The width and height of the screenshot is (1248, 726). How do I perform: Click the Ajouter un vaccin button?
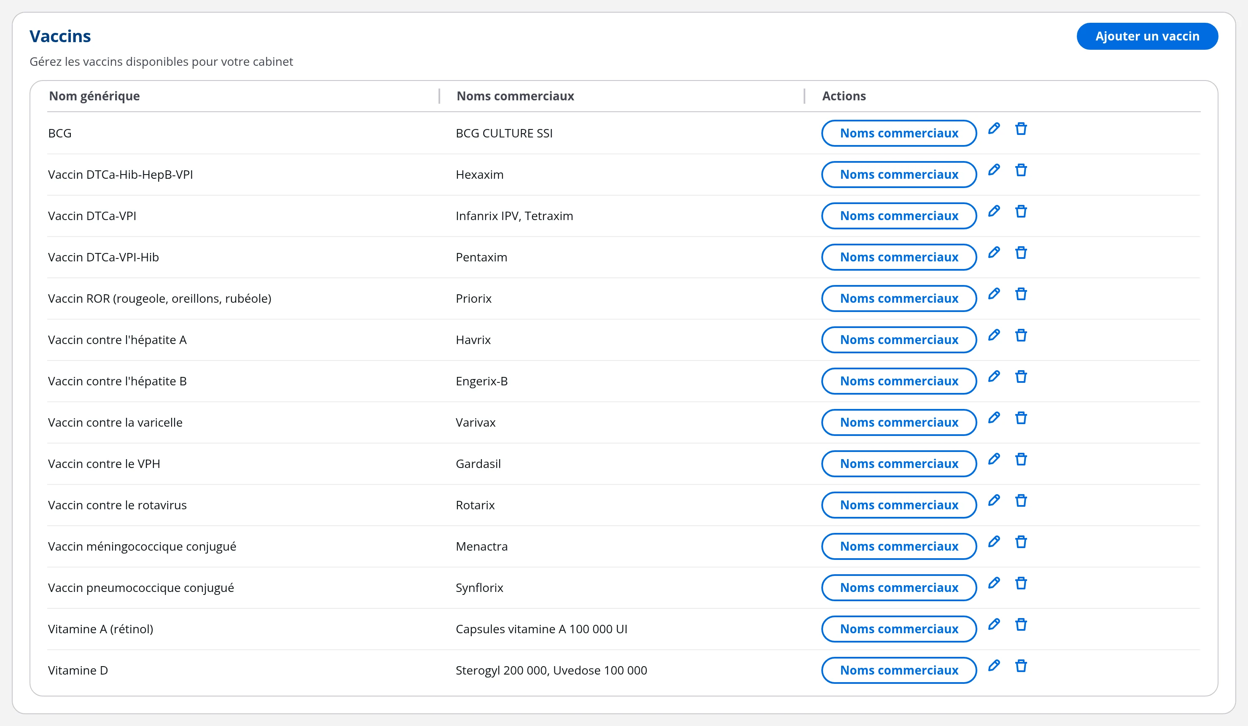(1147, 36)
